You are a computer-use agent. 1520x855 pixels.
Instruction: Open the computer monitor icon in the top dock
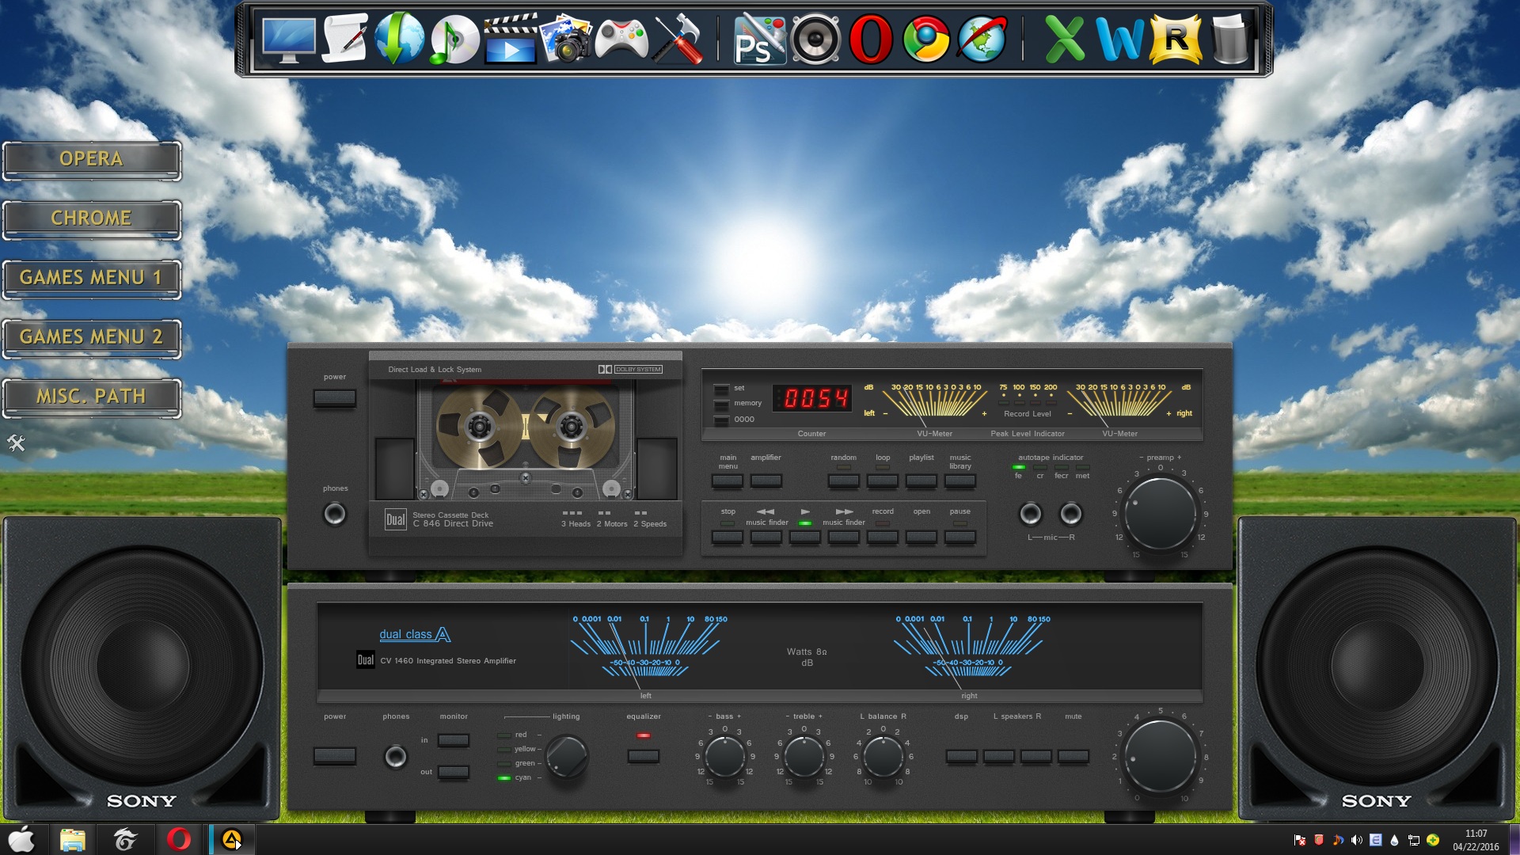pyautogui.click(x=289, y=40)
